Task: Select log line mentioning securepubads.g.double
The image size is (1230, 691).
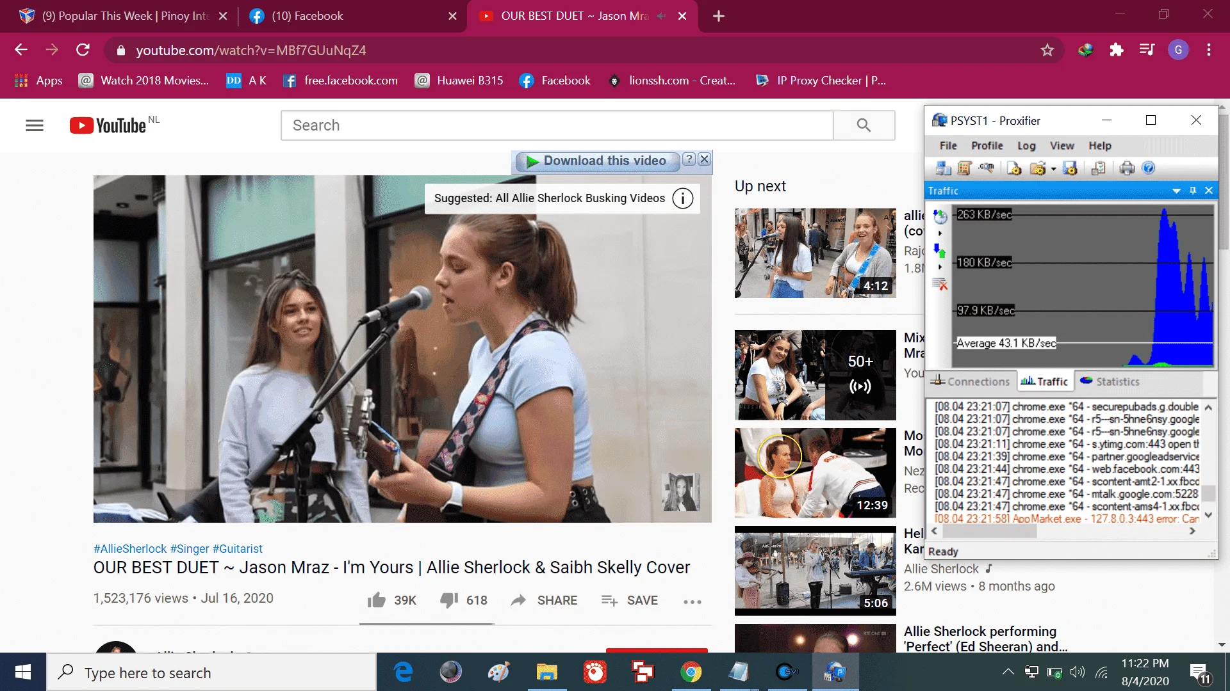Action: [x=1066, y=407]
